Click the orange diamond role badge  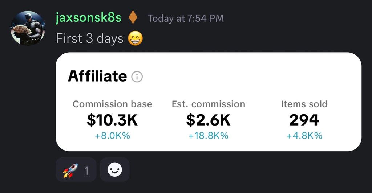coord(133,18)
